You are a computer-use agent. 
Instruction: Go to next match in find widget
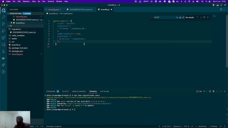click(201, 17)
